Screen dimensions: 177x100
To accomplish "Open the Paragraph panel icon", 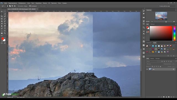I will pyautogui.click(x=144, y=34).
